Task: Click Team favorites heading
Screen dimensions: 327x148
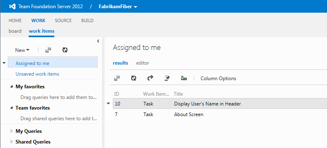Action: coord(33,108)
